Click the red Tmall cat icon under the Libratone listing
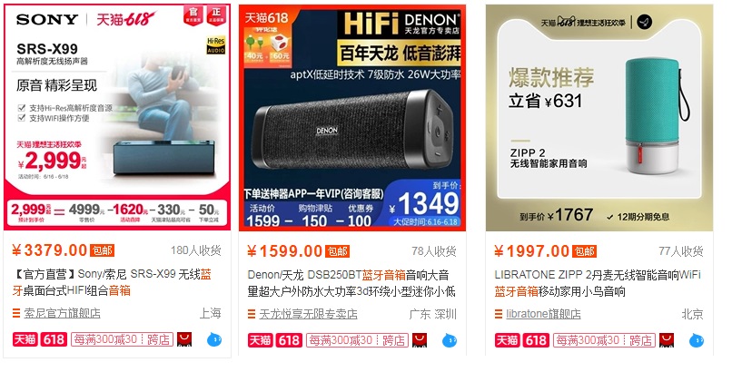 667,339
